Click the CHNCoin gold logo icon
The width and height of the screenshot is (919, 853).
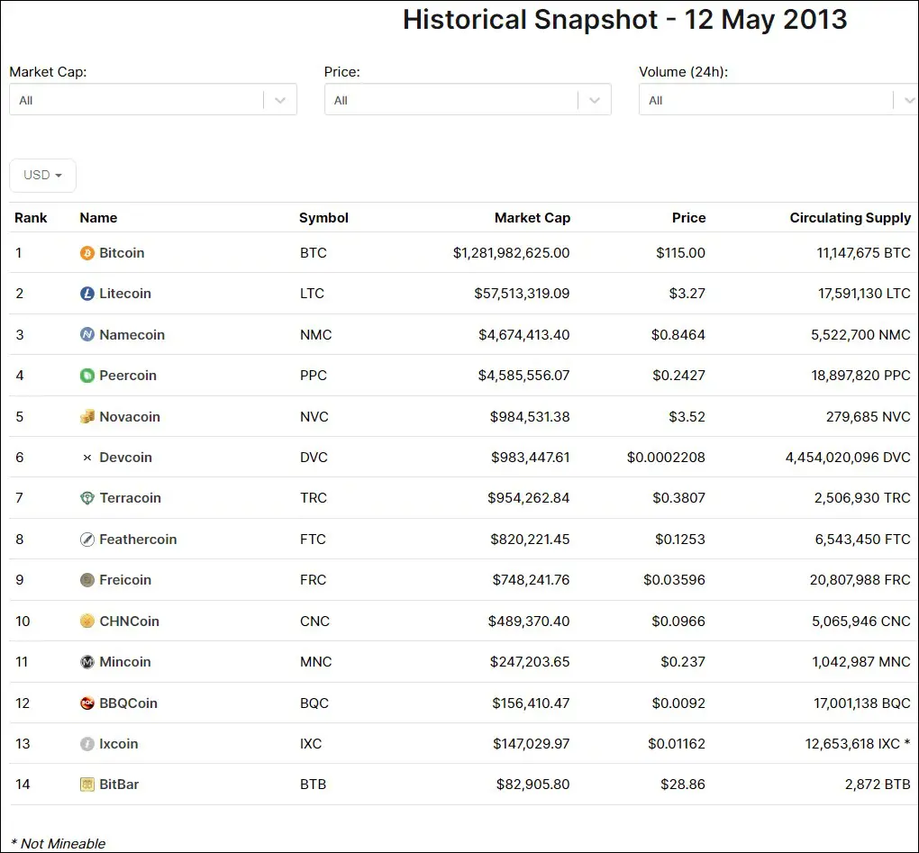[86, 621]
